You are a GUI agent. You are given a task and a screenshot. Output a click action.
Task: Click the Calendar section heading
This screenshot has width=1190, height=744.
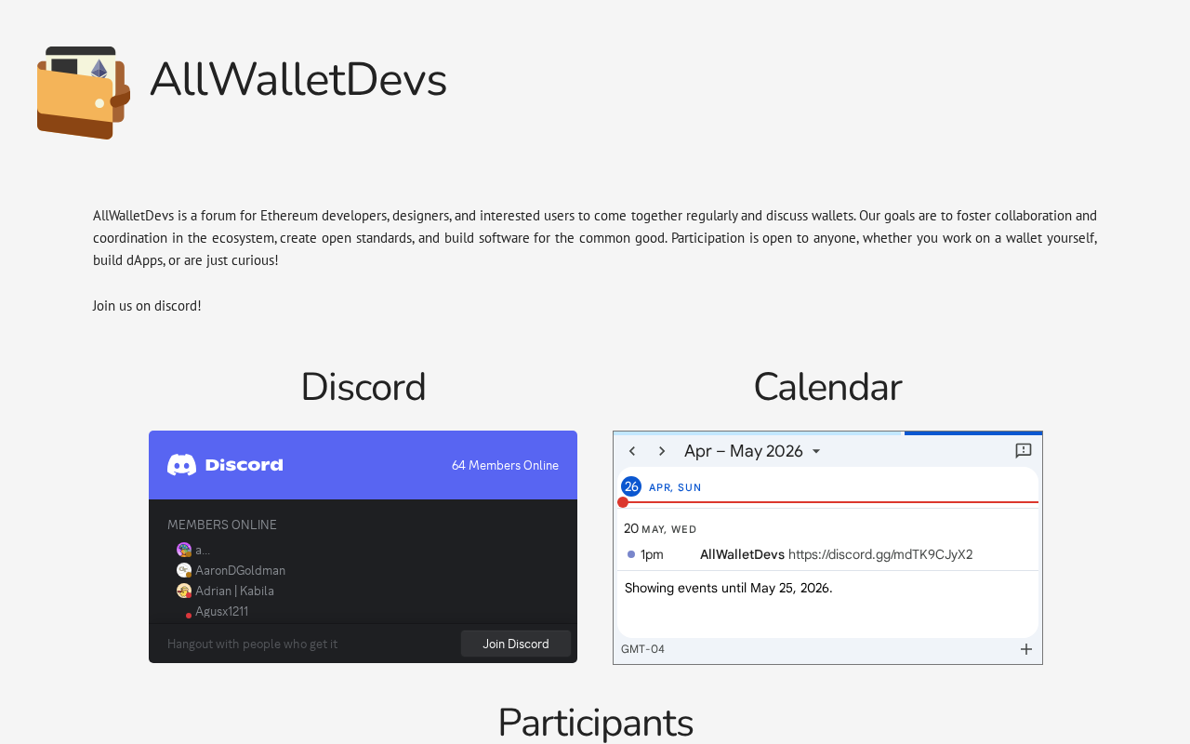[827, 387]
